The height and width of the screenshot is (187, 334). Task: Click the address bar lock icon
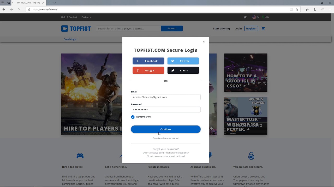pyautogui.click(x=29, y=9)
